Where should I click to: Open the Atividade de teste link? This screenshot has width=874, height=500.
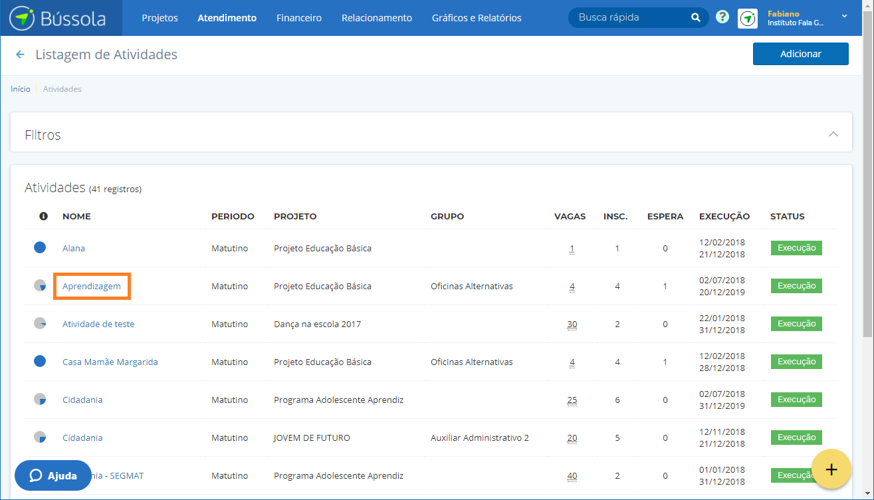click(x=98, y=324)
